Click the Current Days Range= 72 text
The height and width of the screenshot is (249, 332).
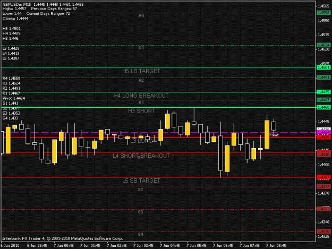[48, 14]
